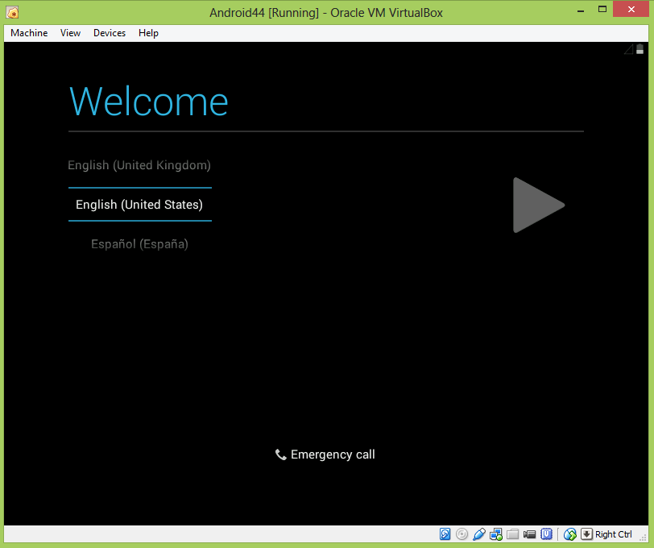The height and width of the screenshot is (548, 654).
Task: Click the hard disk activity indicator icon
Action: [445, 534]
